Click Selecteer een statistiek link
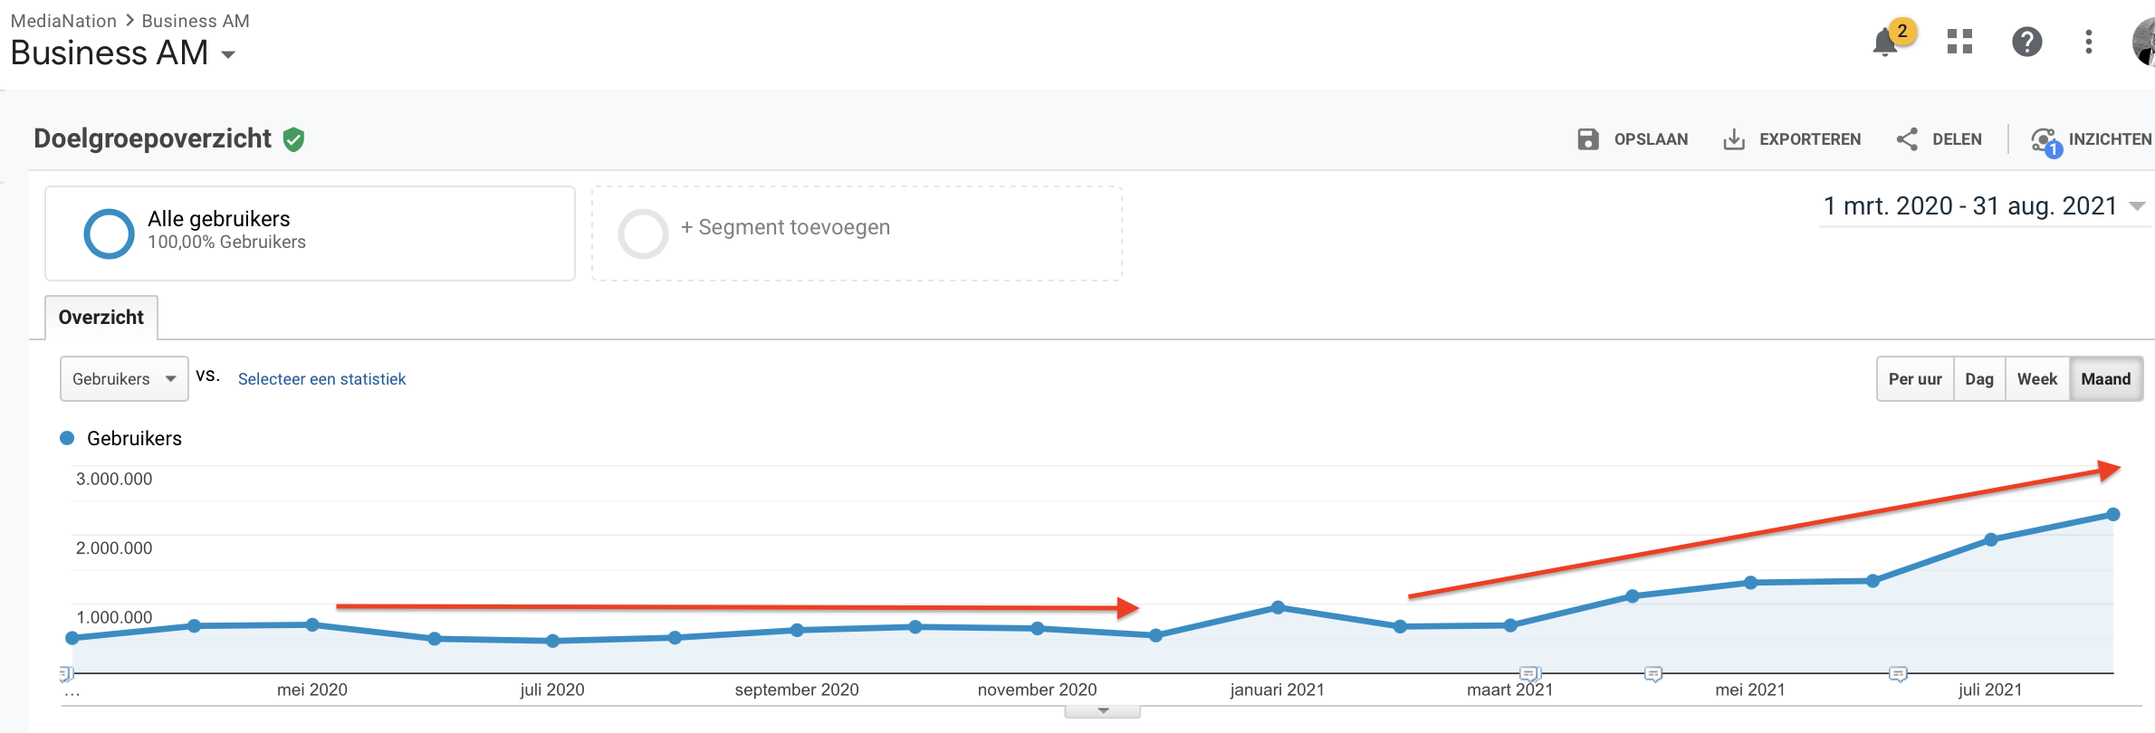 [x=321, y=379]
